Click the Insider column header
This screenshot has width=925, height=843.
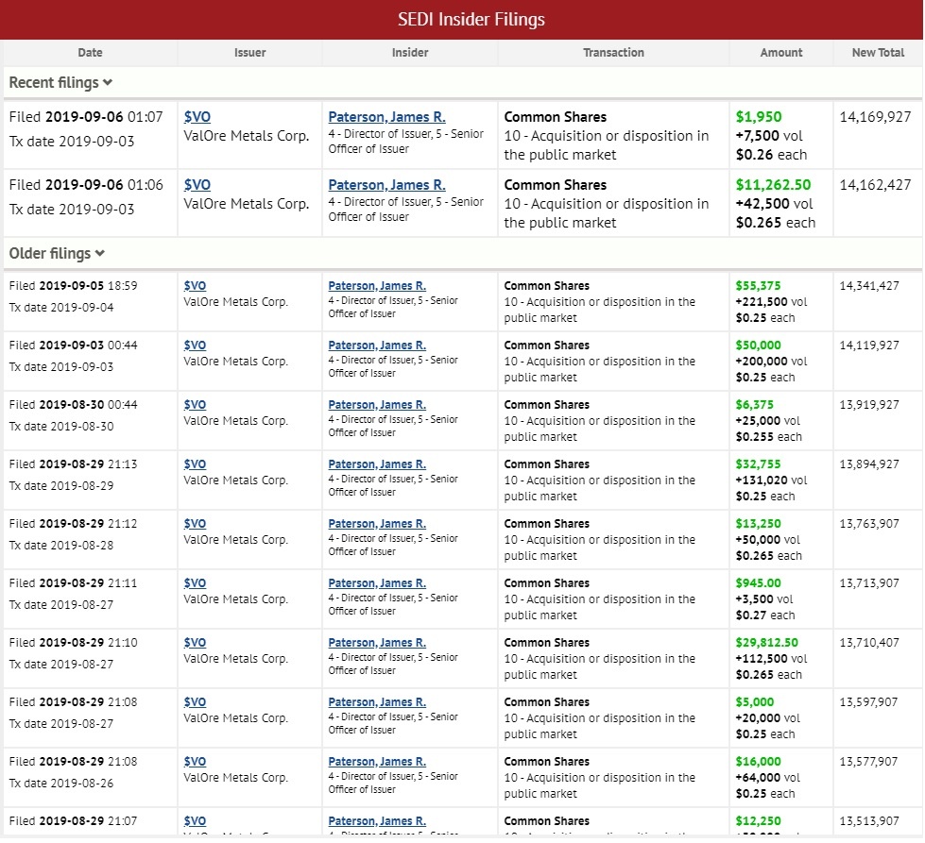[410, 53]
